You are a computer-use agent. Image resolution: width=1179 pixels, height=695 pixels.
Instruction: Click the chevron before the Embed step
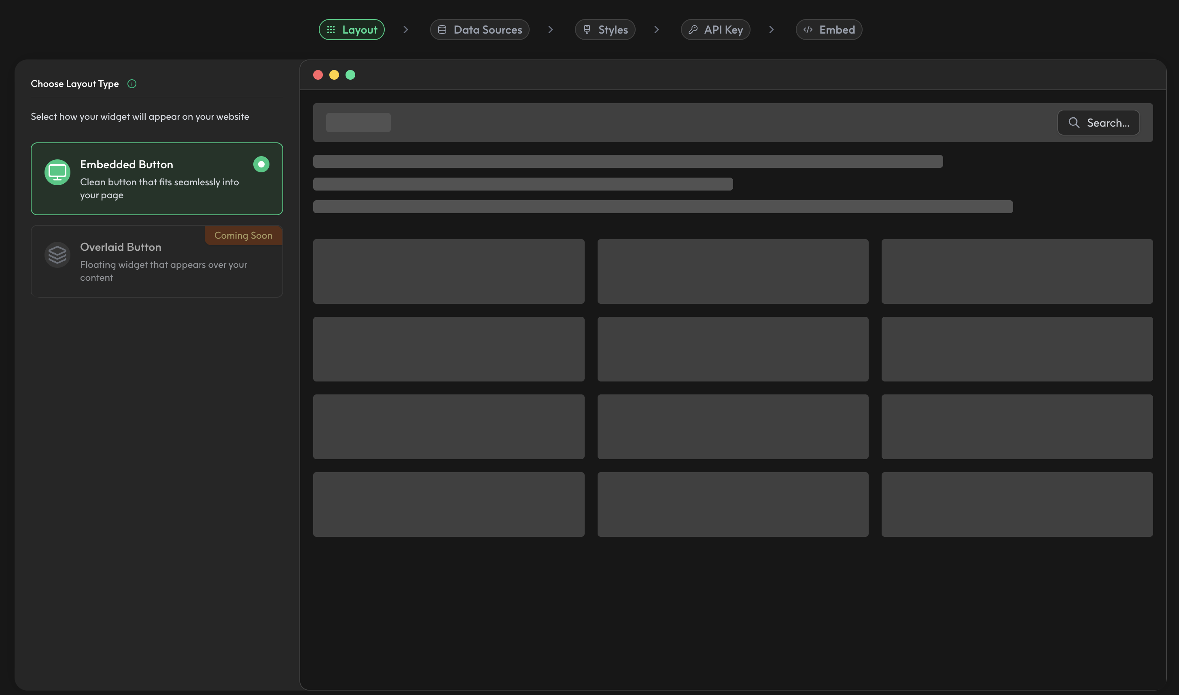(x=772, y=29)
